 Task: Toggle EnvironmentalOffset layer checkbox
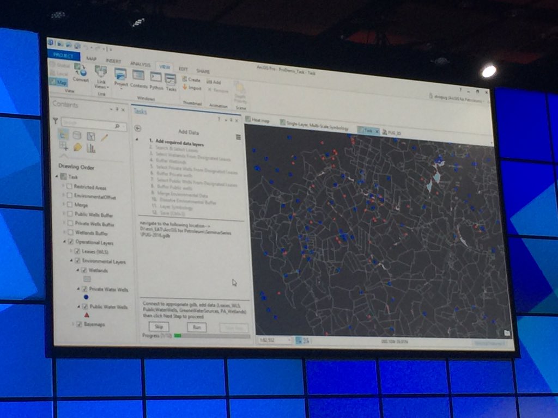point(70,195)
